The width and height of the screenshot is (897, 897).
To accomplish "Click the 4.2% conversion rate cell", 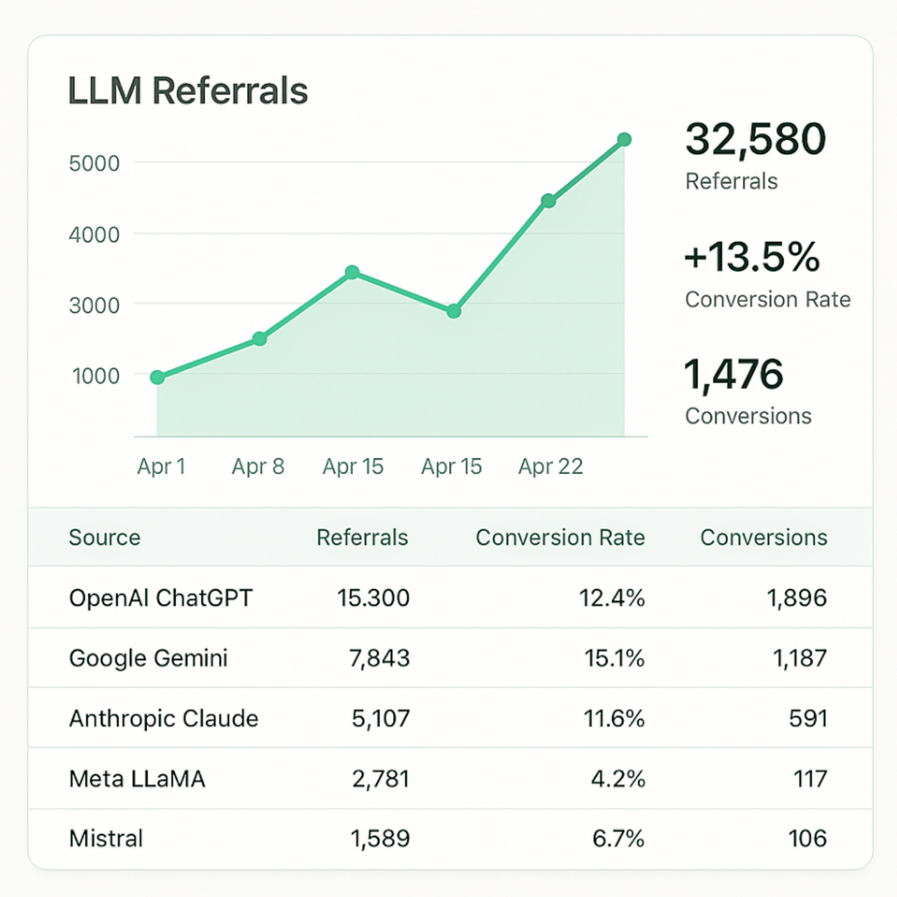I will tap(618, 779).
